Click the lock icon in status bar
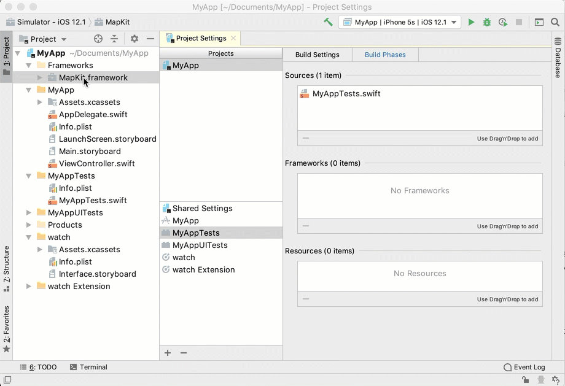565x386 pixels. click(526, 380)
